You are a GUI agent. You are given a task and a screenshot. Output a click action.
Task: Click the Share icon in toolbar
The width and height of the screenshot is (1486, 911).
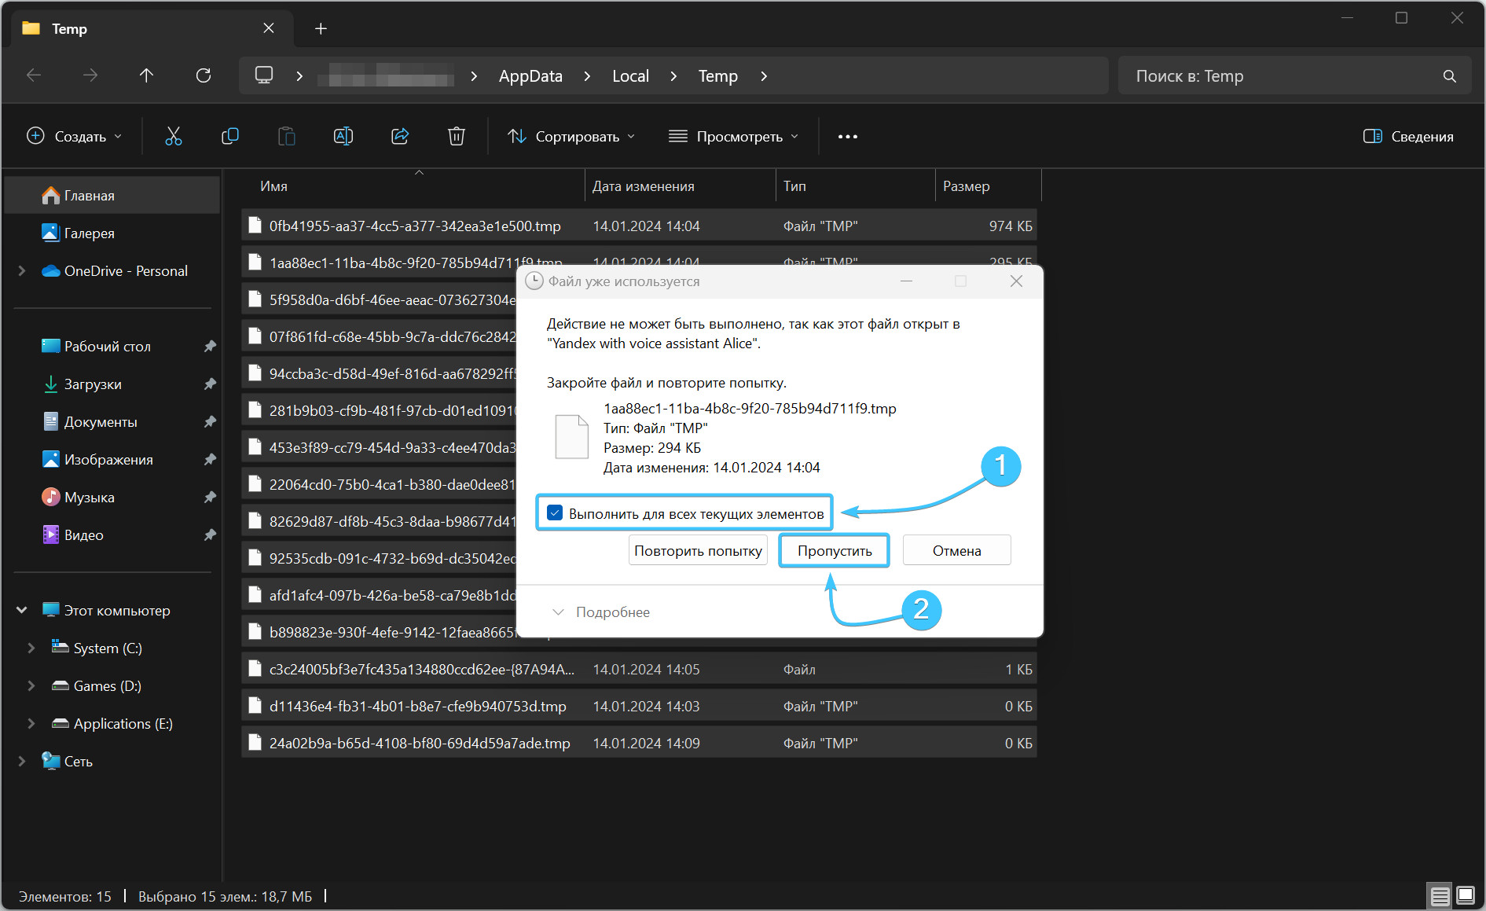point(400,137)
